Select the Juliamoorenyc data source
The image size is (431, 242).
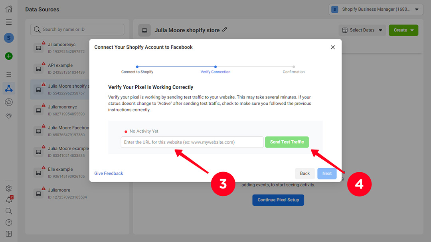click(59, 110)
